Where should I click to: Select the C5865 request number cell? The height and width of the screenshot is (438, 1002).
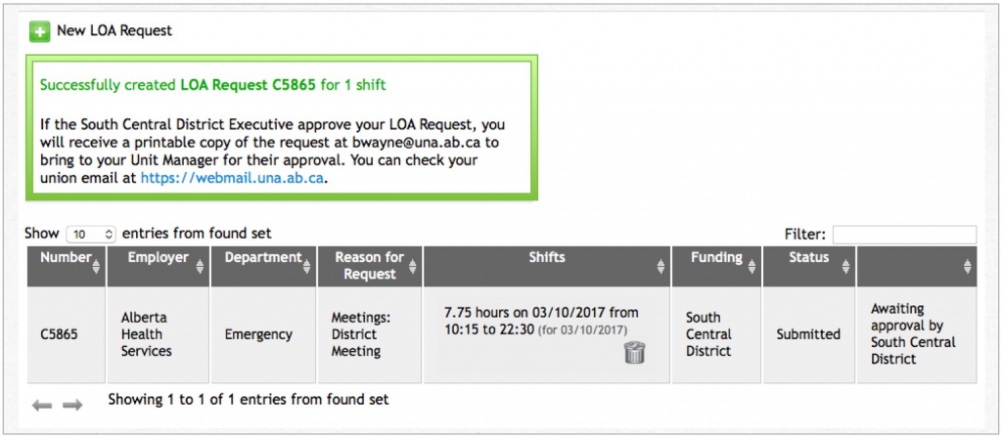tap(67, 334)
